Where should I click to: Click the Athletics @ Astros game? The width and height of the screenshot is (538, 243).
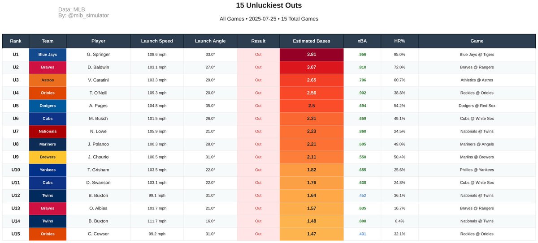coord(477,80)
